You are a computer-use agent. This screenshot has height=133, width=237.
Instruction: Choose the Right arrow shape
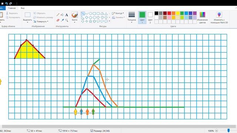(98, 17)
